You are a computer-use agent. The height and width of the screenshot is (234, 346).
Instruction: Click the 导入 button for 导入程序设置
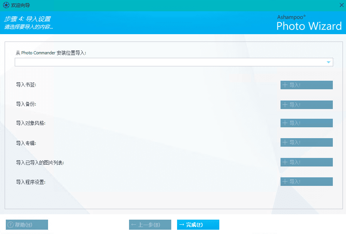coord(306,182)
